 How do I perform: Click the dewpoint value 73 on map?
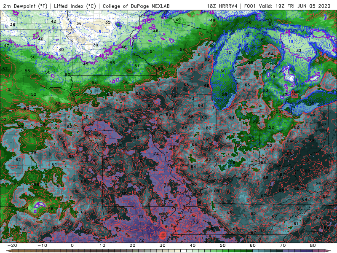pyautogui.click(x=195, y=222)
